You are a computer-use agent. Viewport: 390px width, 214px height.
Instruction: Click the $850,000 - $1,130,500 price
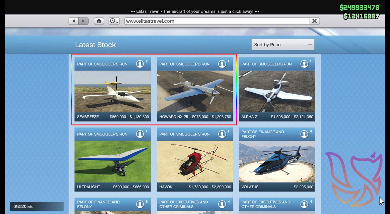[129, 117]
